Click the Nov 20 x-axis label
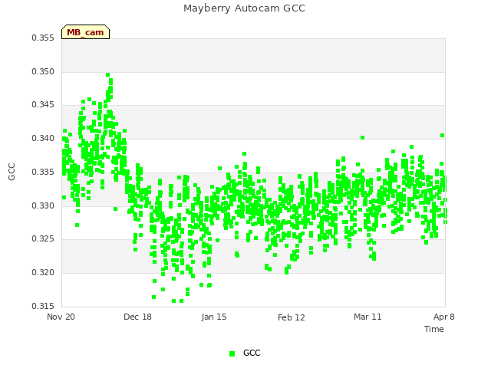Screen dimensions: 491x368 coord(61,317)
